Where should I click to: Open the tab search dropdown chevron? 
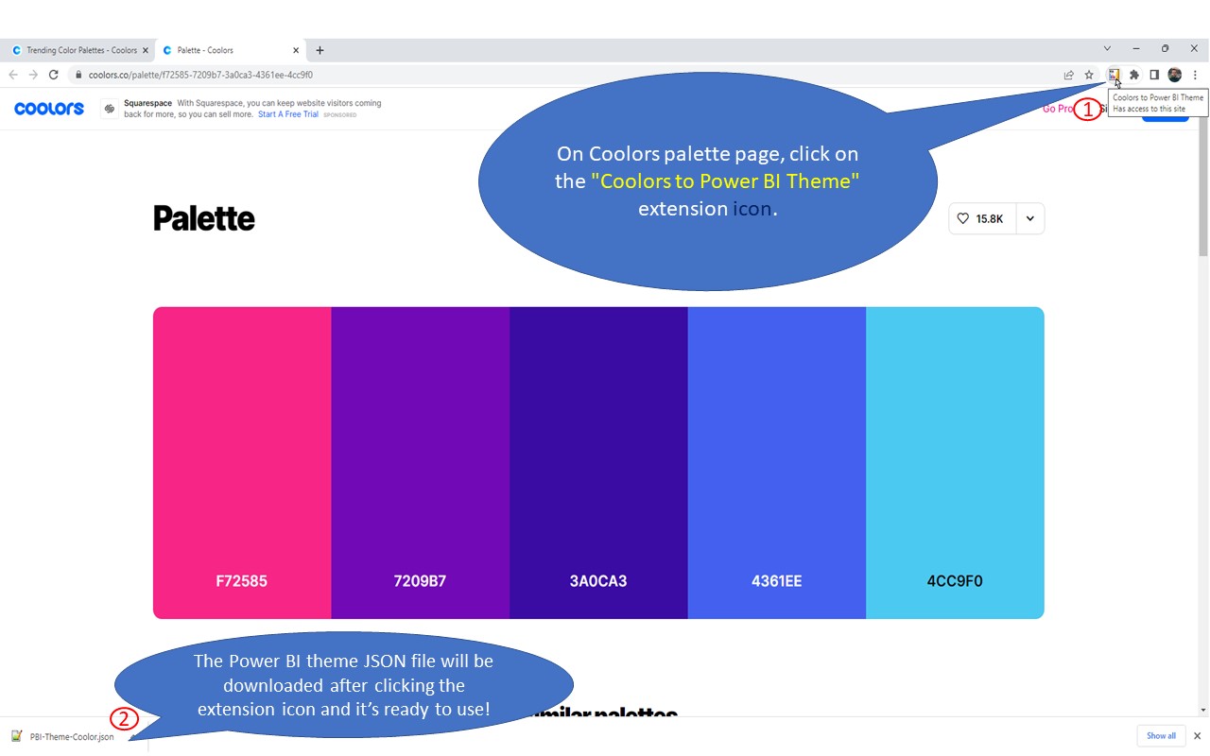click(1108, 48)
